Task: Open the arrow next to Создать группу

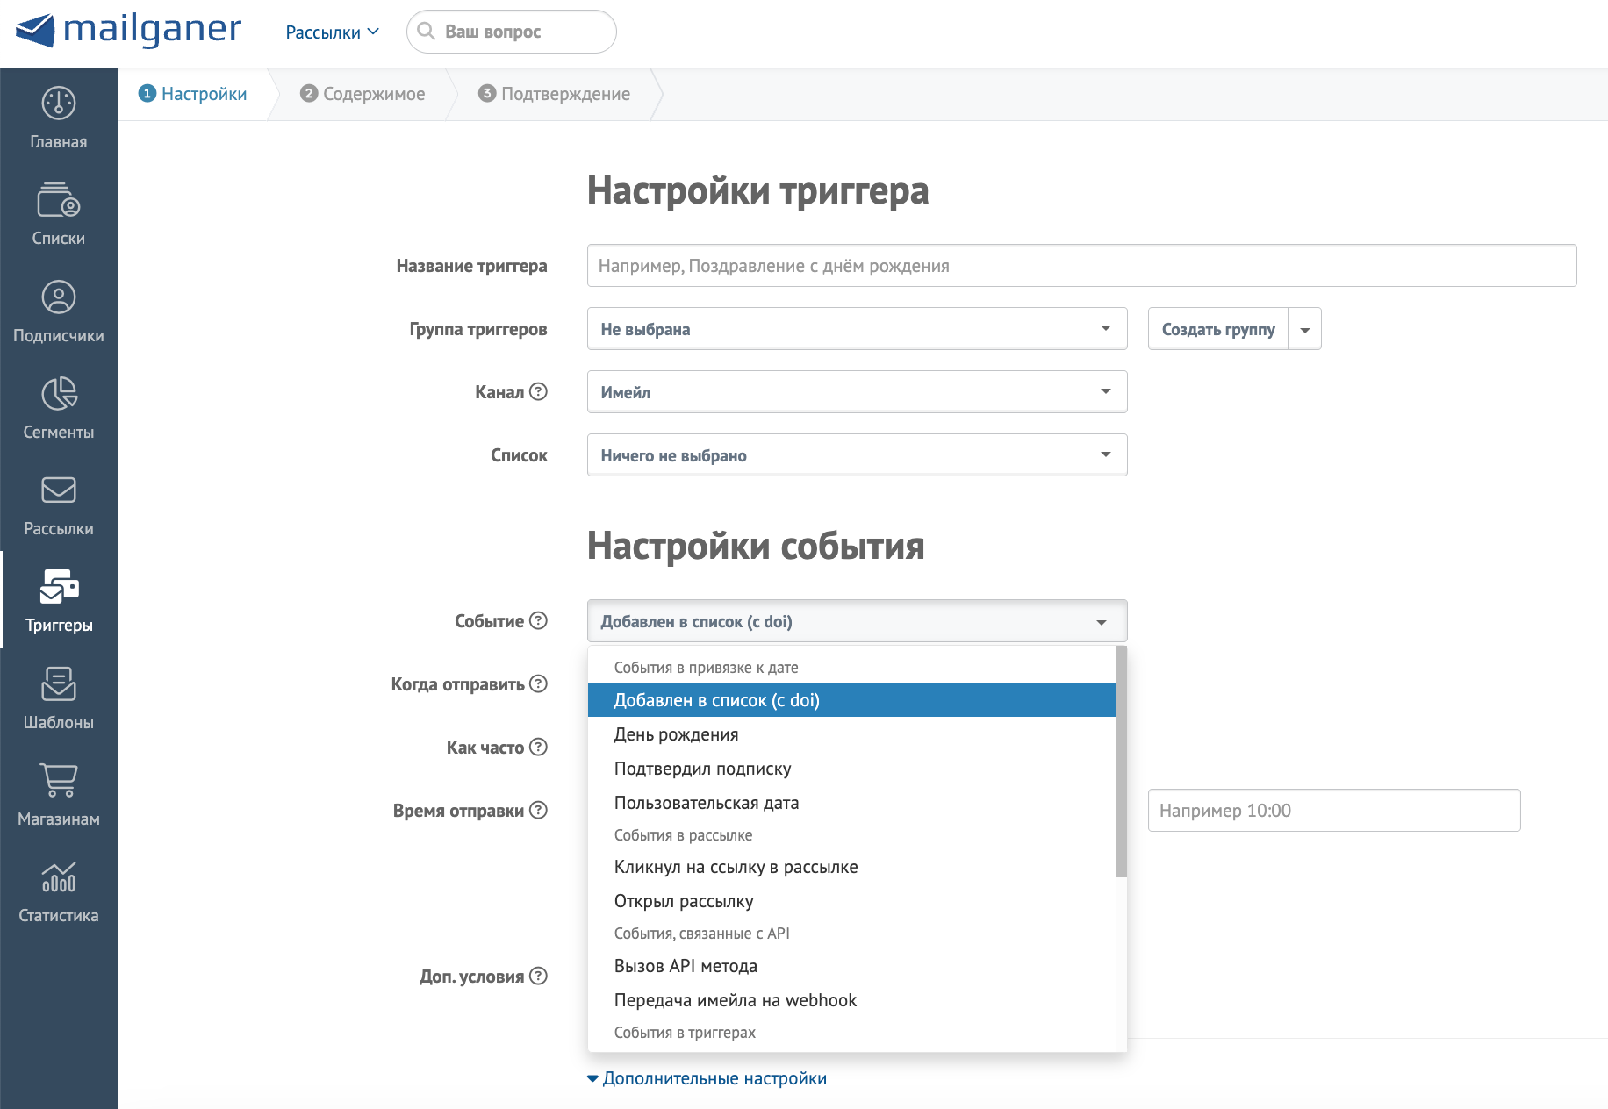Action: 1305,328
